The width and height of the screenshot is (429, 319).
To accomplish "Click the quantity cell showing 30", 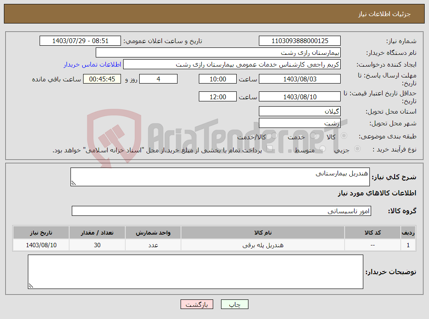I will click(x=97, y=245).
